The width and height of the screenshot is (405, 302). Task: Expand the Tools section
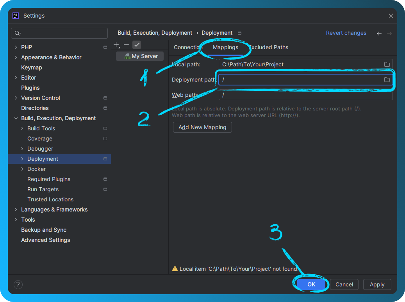point(16,219)
